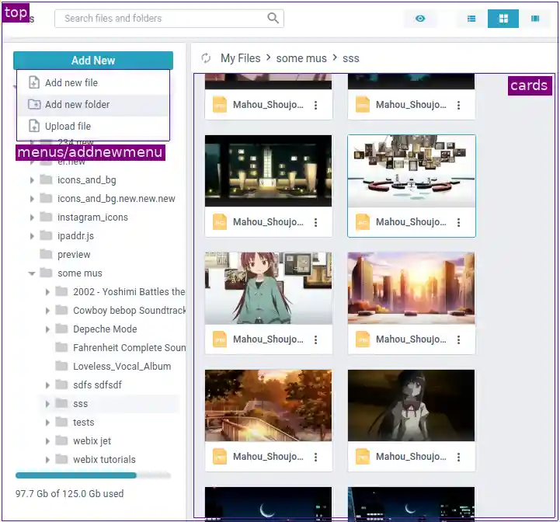Open menu of floating frames card
560x522 pixels.
click(x=458, y=223)
